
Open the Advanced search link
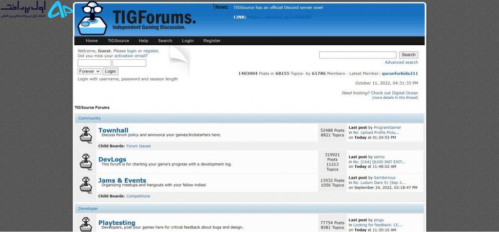click(402, 63)
